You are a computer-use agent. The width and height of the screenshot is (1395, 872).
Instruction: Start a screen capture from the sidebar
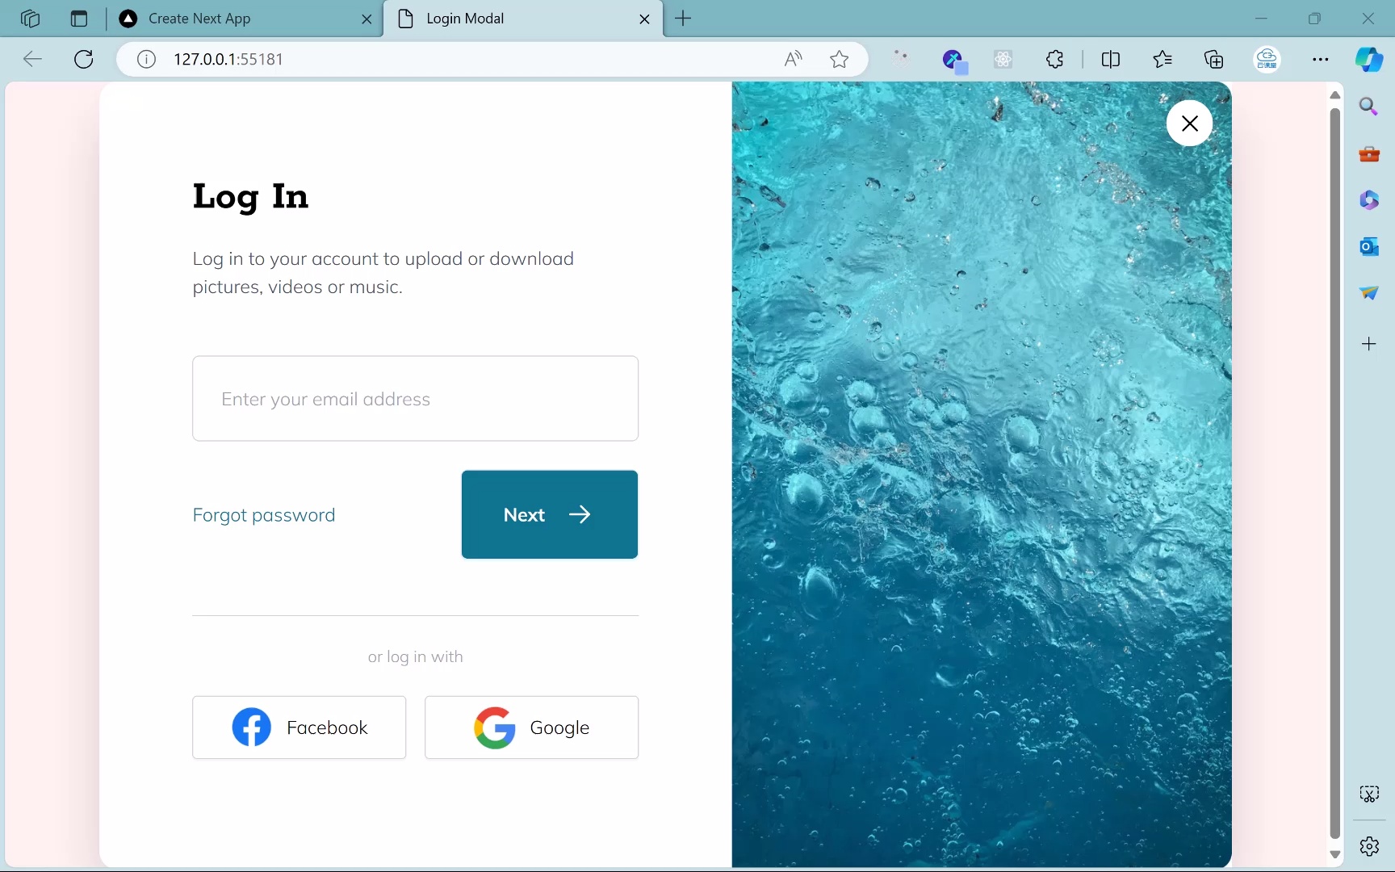[x=1370, y=794]
